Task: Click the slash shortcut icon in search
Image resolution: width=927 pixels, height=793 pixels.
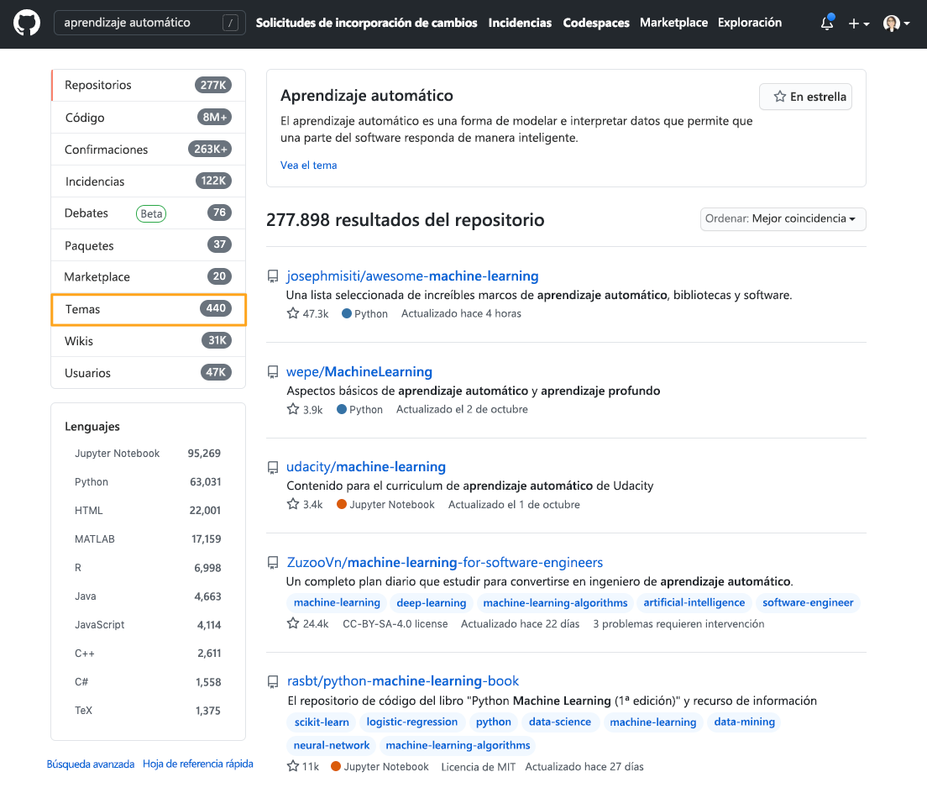Action: click(231, 23)
